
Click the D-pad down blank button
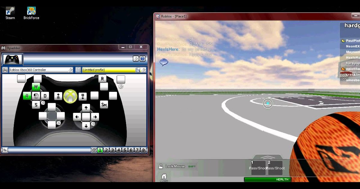click(52, 125)
